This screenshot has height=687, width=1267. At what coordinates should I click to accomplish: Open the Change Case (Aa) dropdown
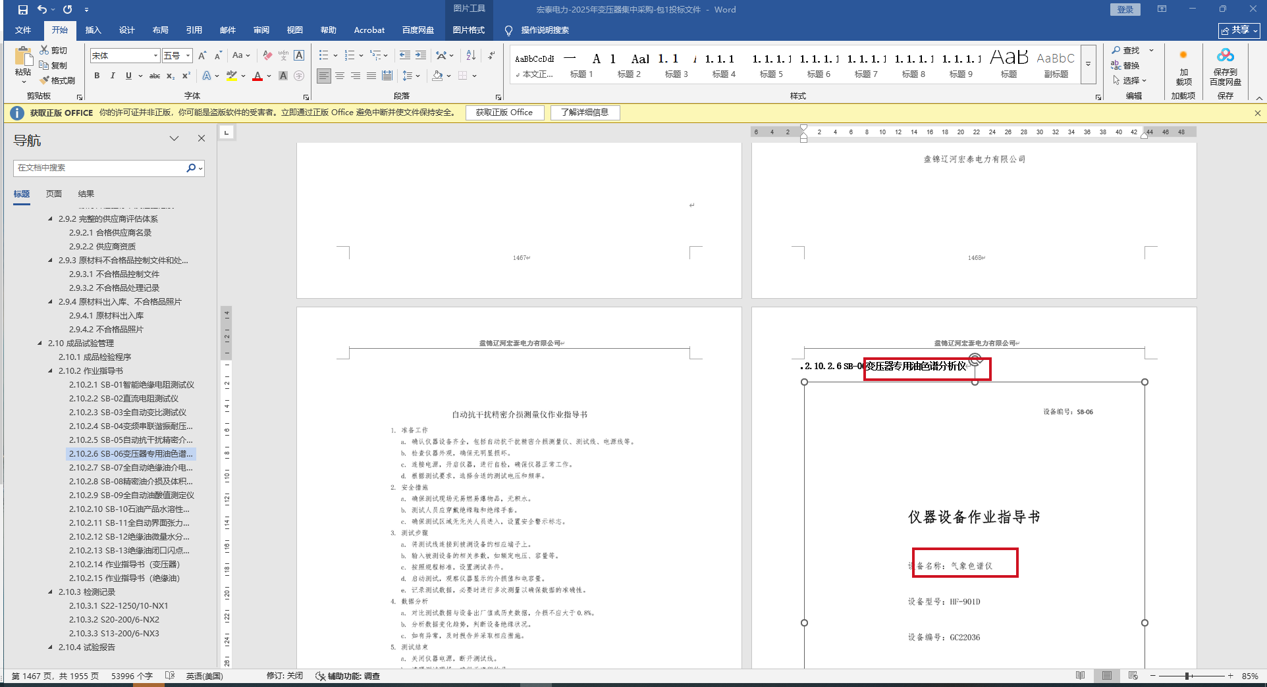click(x=241, y=55)
